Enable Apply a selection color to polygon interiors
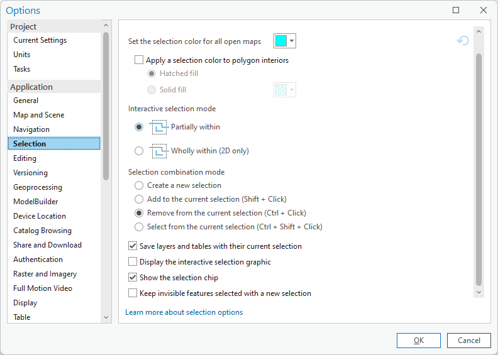 pos(139,61)
